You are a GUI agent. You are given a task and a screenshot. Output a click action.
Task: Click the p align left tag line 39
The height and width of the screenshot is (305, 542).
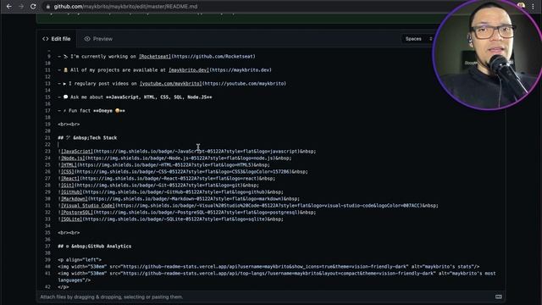point(80,260)
